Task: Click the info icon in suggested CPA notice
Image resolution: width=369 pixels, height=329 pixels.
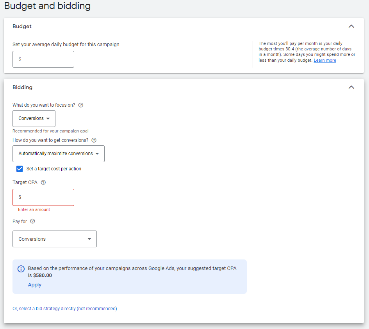Action: (21, 269)
